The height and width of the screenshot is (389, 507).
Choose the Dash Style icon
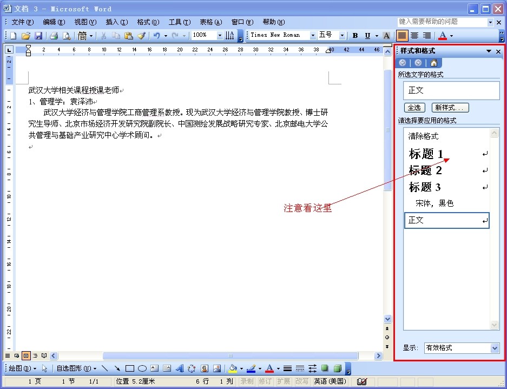click(300, 368)
